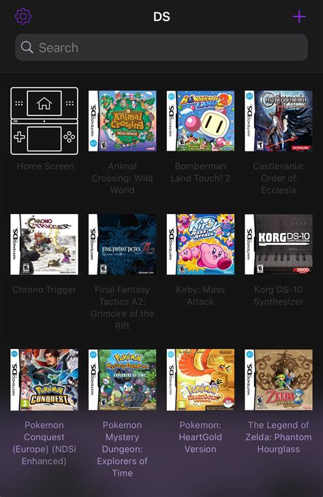Viewport: 323px width, 497px height.
Task: Tap The Legend of Zelda: Phantom Hourglass label
Action: [278, 437]
